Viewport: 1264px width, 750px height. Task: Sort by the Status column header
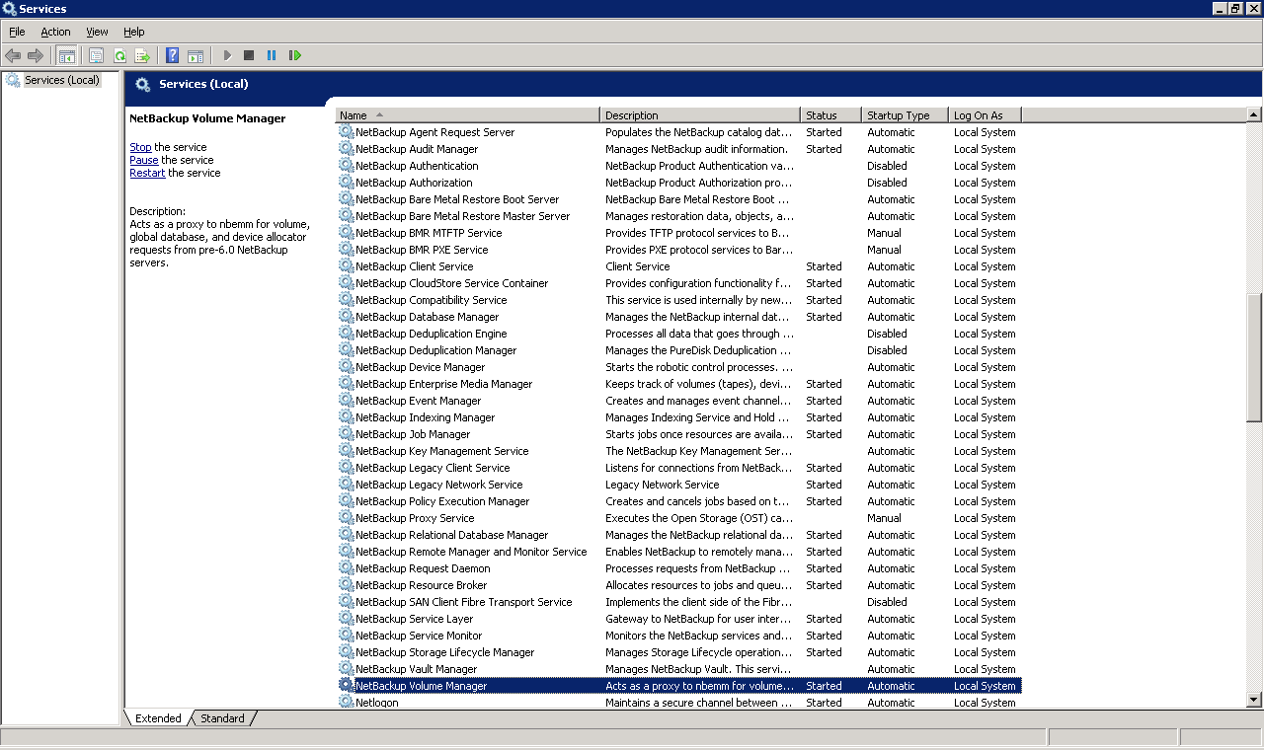(830, 115)
